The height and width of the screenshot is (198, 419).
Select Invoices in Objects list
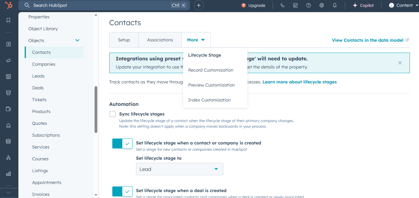pos(41,194)
